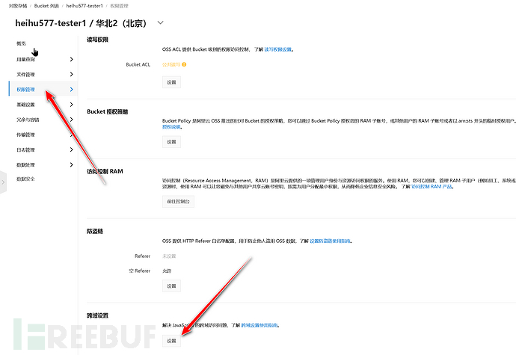This screenshot has height=355, width=516.
Task: Click the heihu577-tester1 / 华北2 page title
Action: click(x=81, y=23)
